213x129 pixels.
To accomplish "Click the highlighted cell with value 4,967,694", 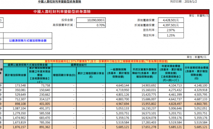I will coord(118,104).
